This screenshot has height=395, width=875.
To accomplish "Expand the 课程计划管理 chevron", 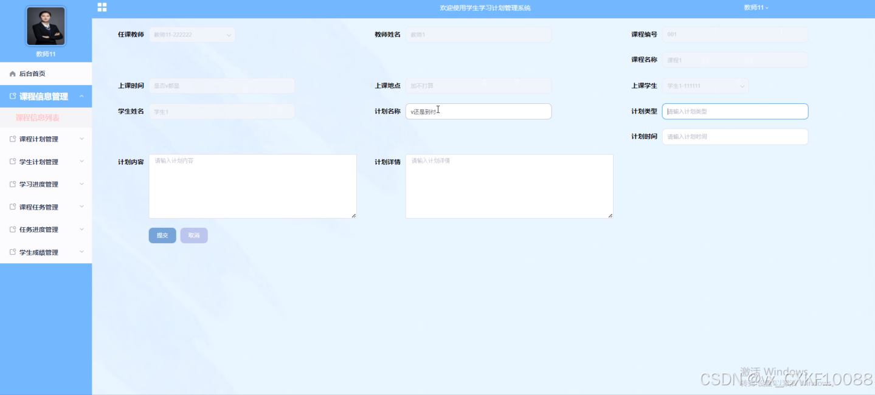I will pos(81,139).
